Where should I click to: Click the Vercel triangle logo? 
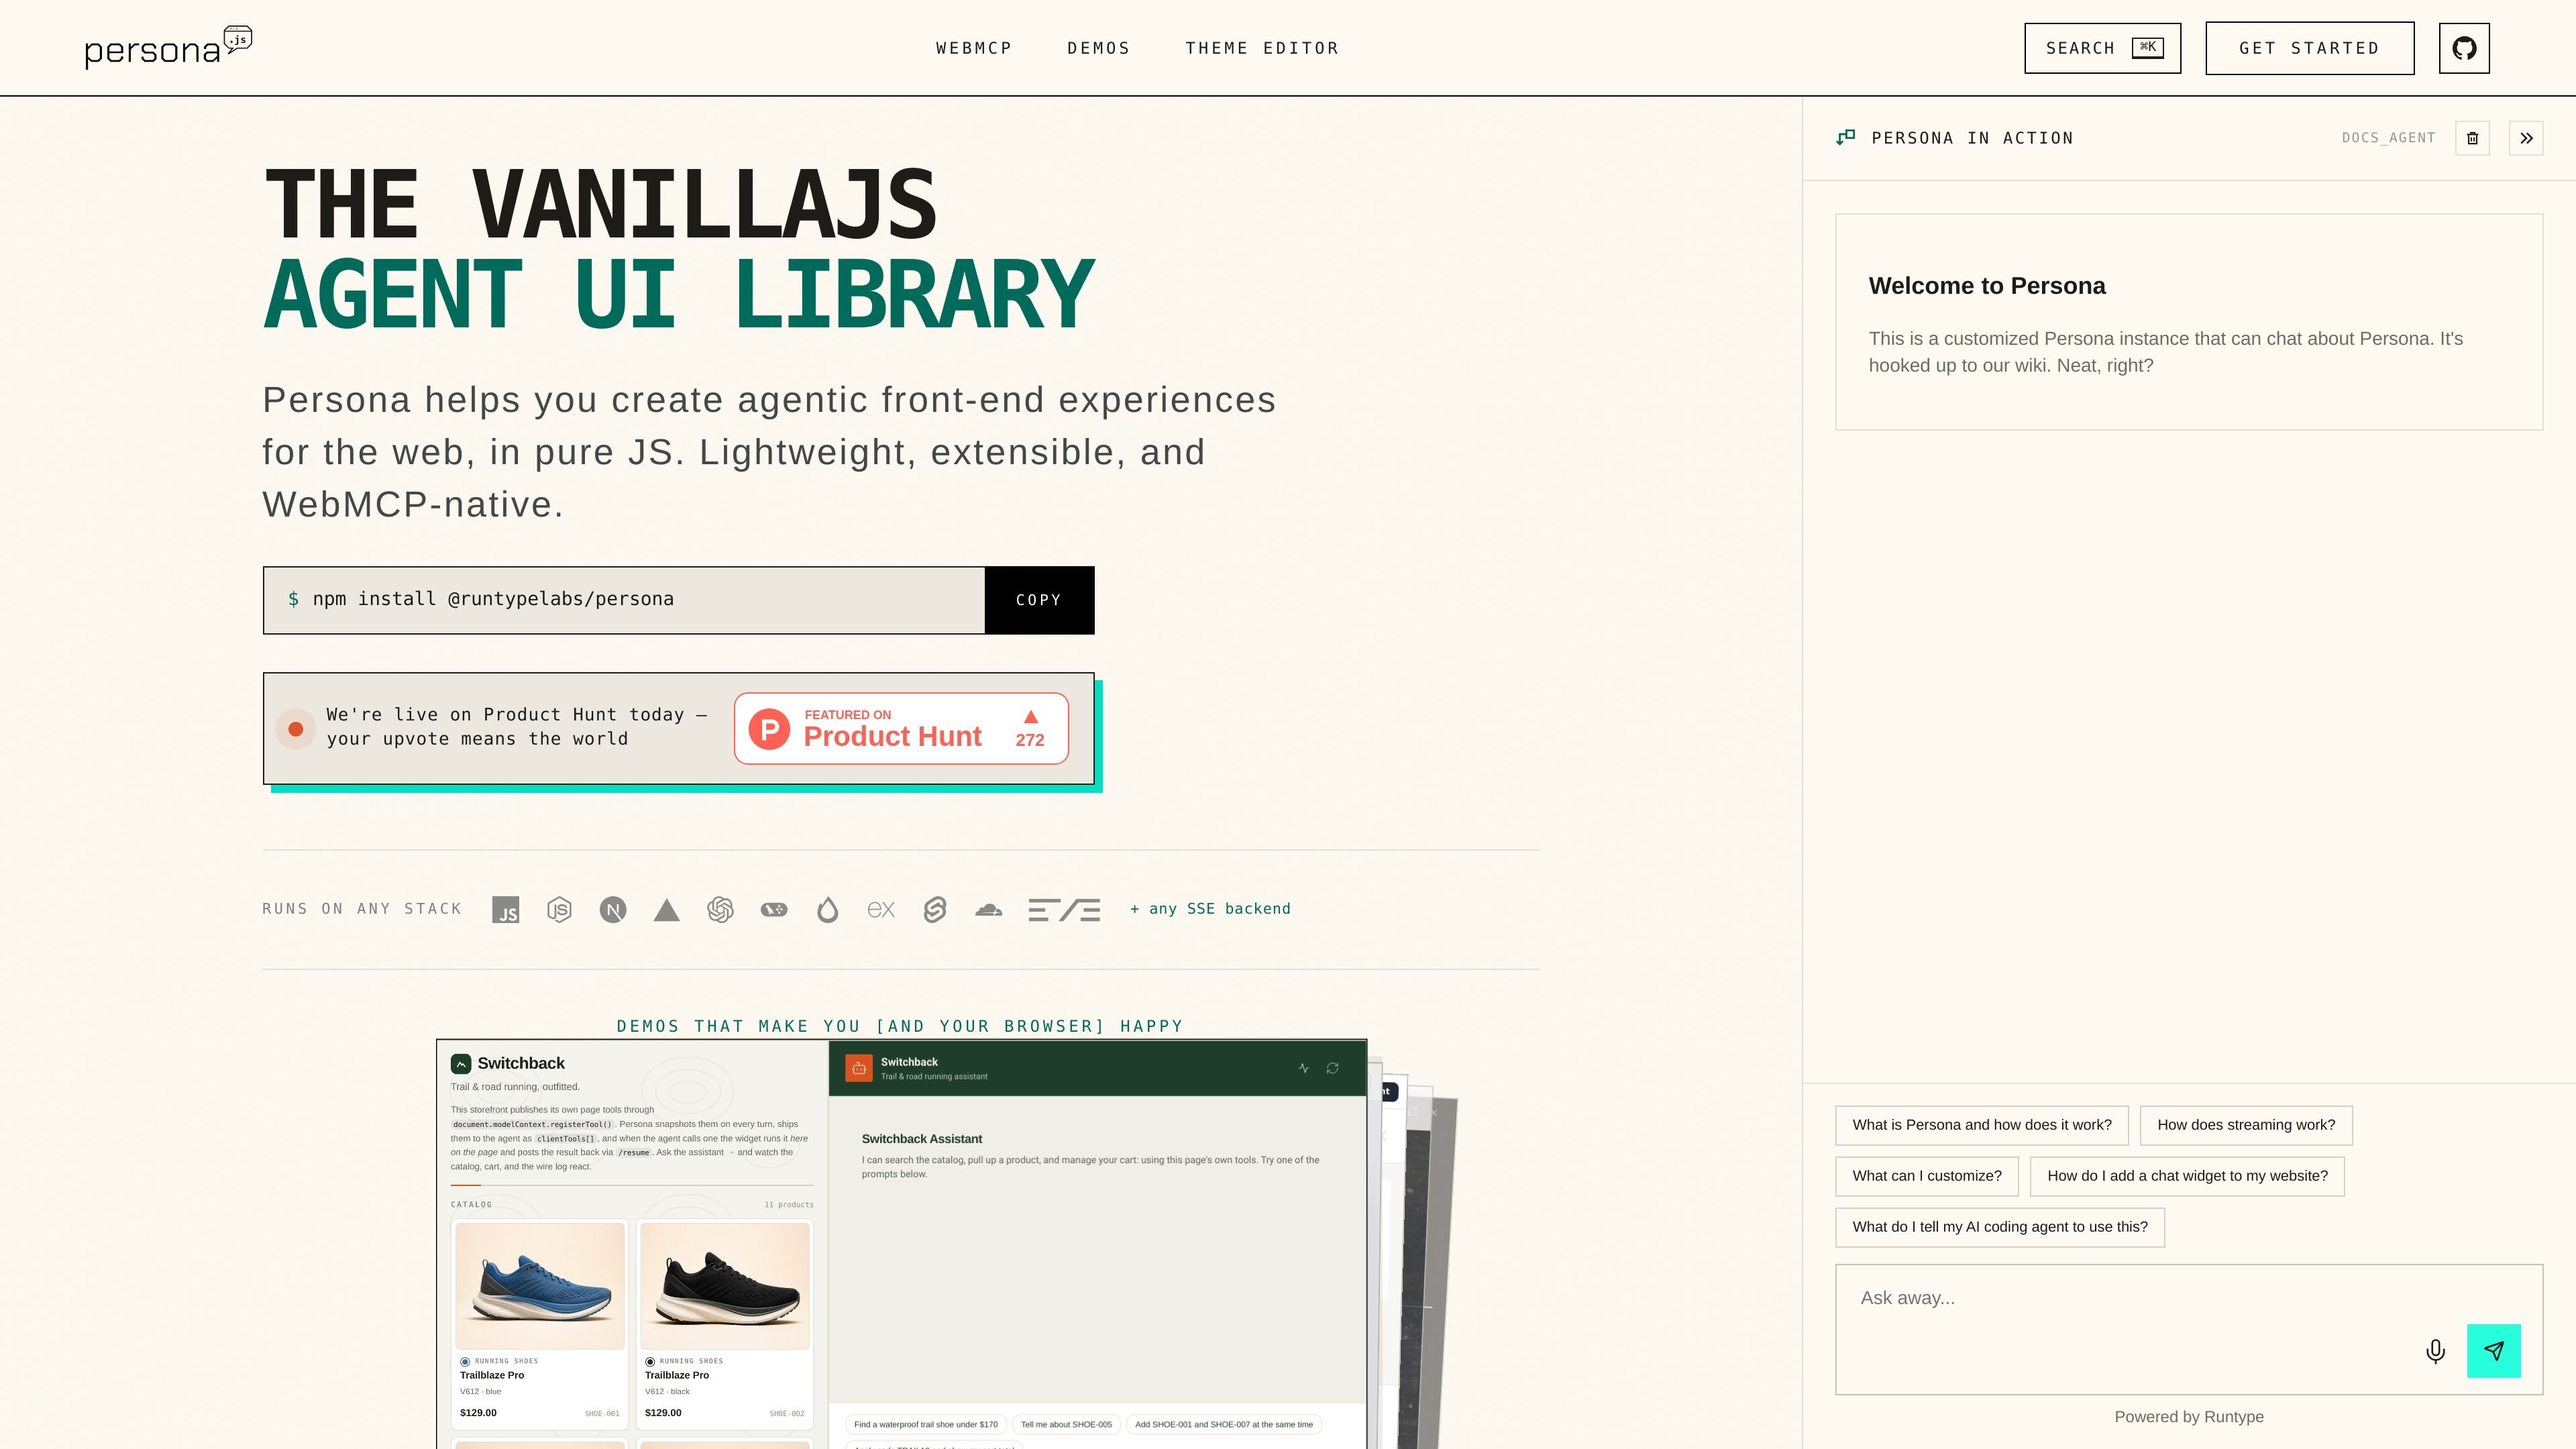tap(667, 910)
